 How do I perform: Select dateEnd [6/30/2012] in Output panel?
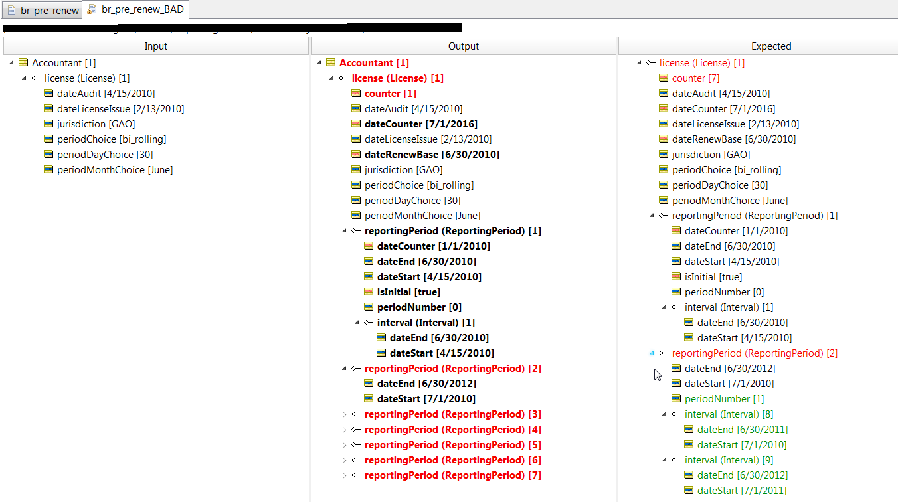point(427,384)
